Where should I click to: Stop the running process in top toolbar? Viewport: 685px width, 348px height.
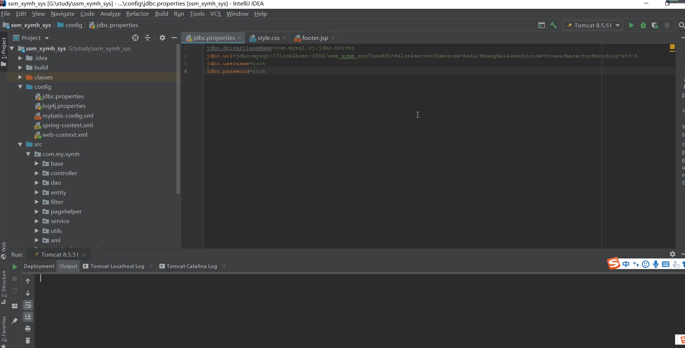[667, 25]
